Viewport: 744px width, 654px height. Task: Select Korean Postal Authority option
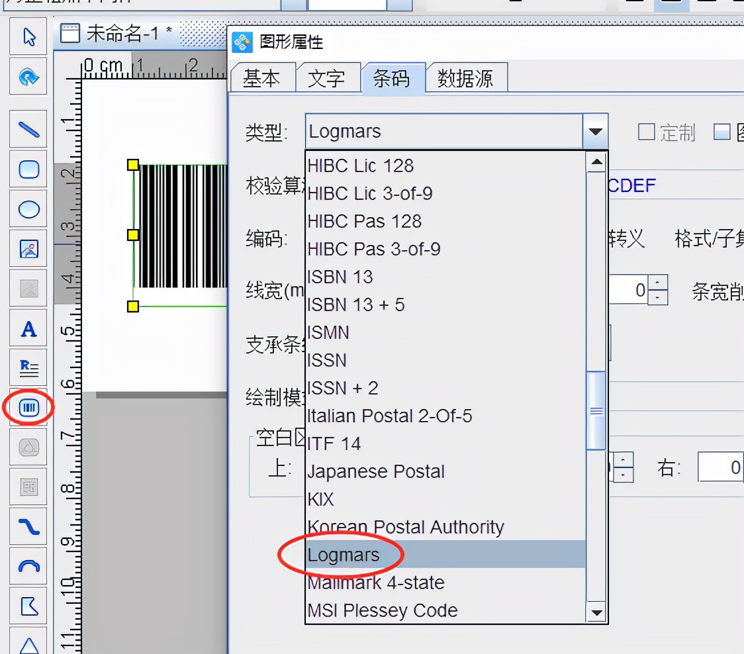pos(445,527)
